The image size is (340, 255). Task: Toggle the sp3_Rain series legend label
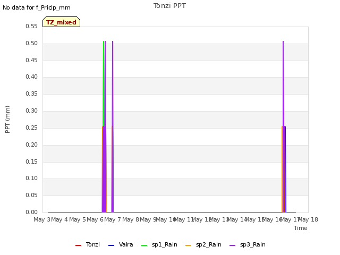click(x=253, y=244)
